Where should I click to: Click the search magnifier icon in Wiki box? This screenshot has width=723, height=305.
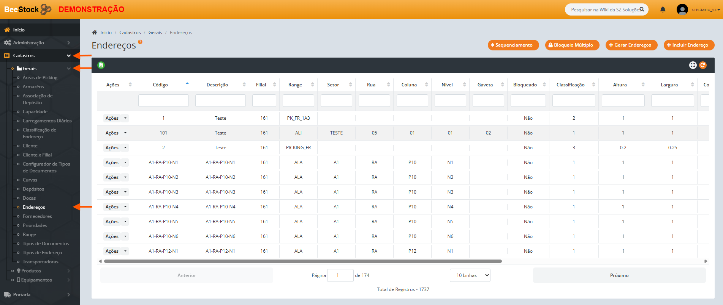click(x=642, y=9)
